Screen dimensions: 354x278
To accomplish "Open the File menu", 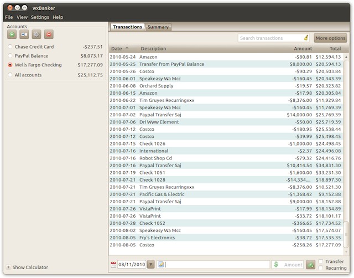I will [9, 17].
